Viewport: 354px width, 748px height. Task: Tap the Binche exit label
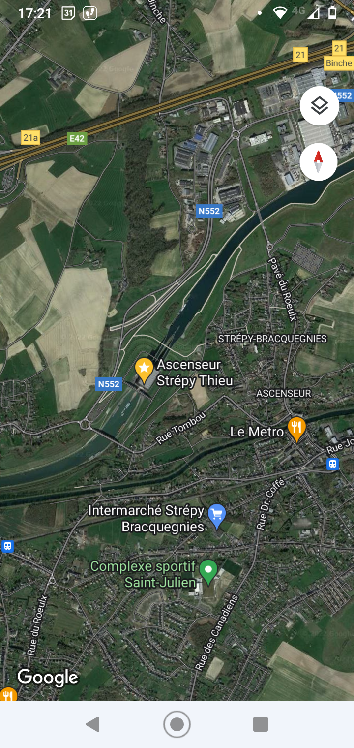click(338, 63)
